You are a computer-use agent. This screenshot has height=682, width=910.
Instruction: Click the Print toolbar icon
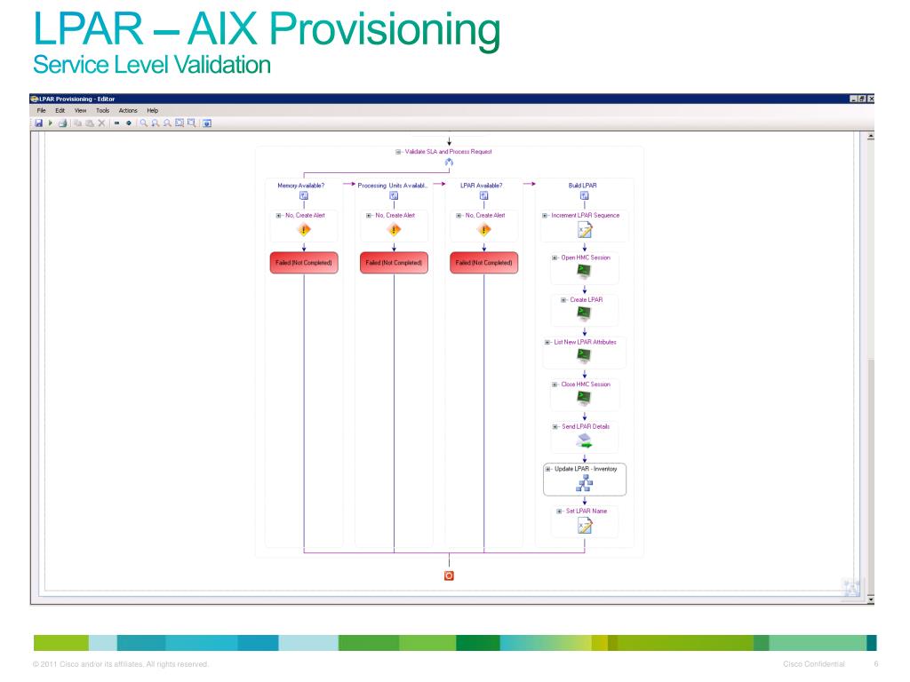63,123
